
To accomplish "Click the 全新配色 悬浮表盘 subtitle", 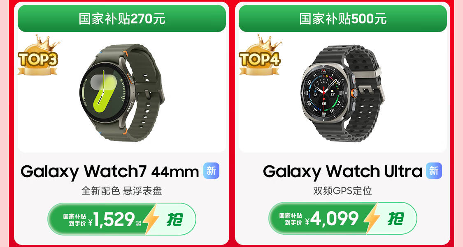I will point(122,191).
